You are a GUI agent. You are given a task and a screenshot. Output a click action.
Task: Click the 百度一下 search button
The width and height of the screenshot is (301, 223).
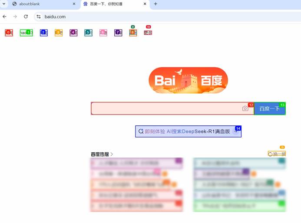pyautogui.click(x=270, y=108)
